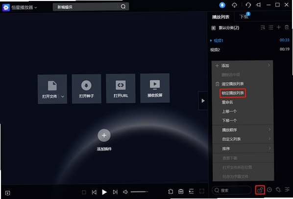
Task: Click the playlist search field
Action: pos(232,190)
